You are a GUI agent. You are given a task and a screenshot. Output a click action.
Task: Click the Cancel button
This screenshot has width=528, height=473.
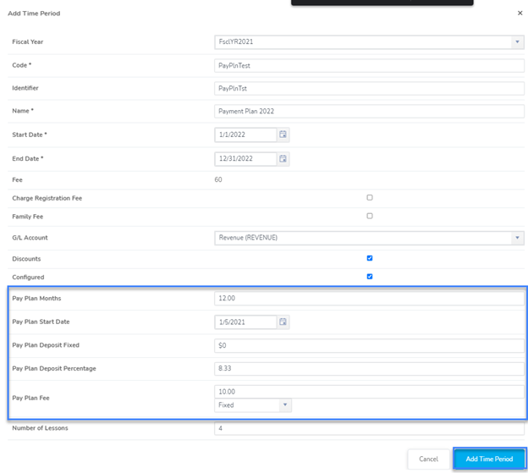point(428,459)
